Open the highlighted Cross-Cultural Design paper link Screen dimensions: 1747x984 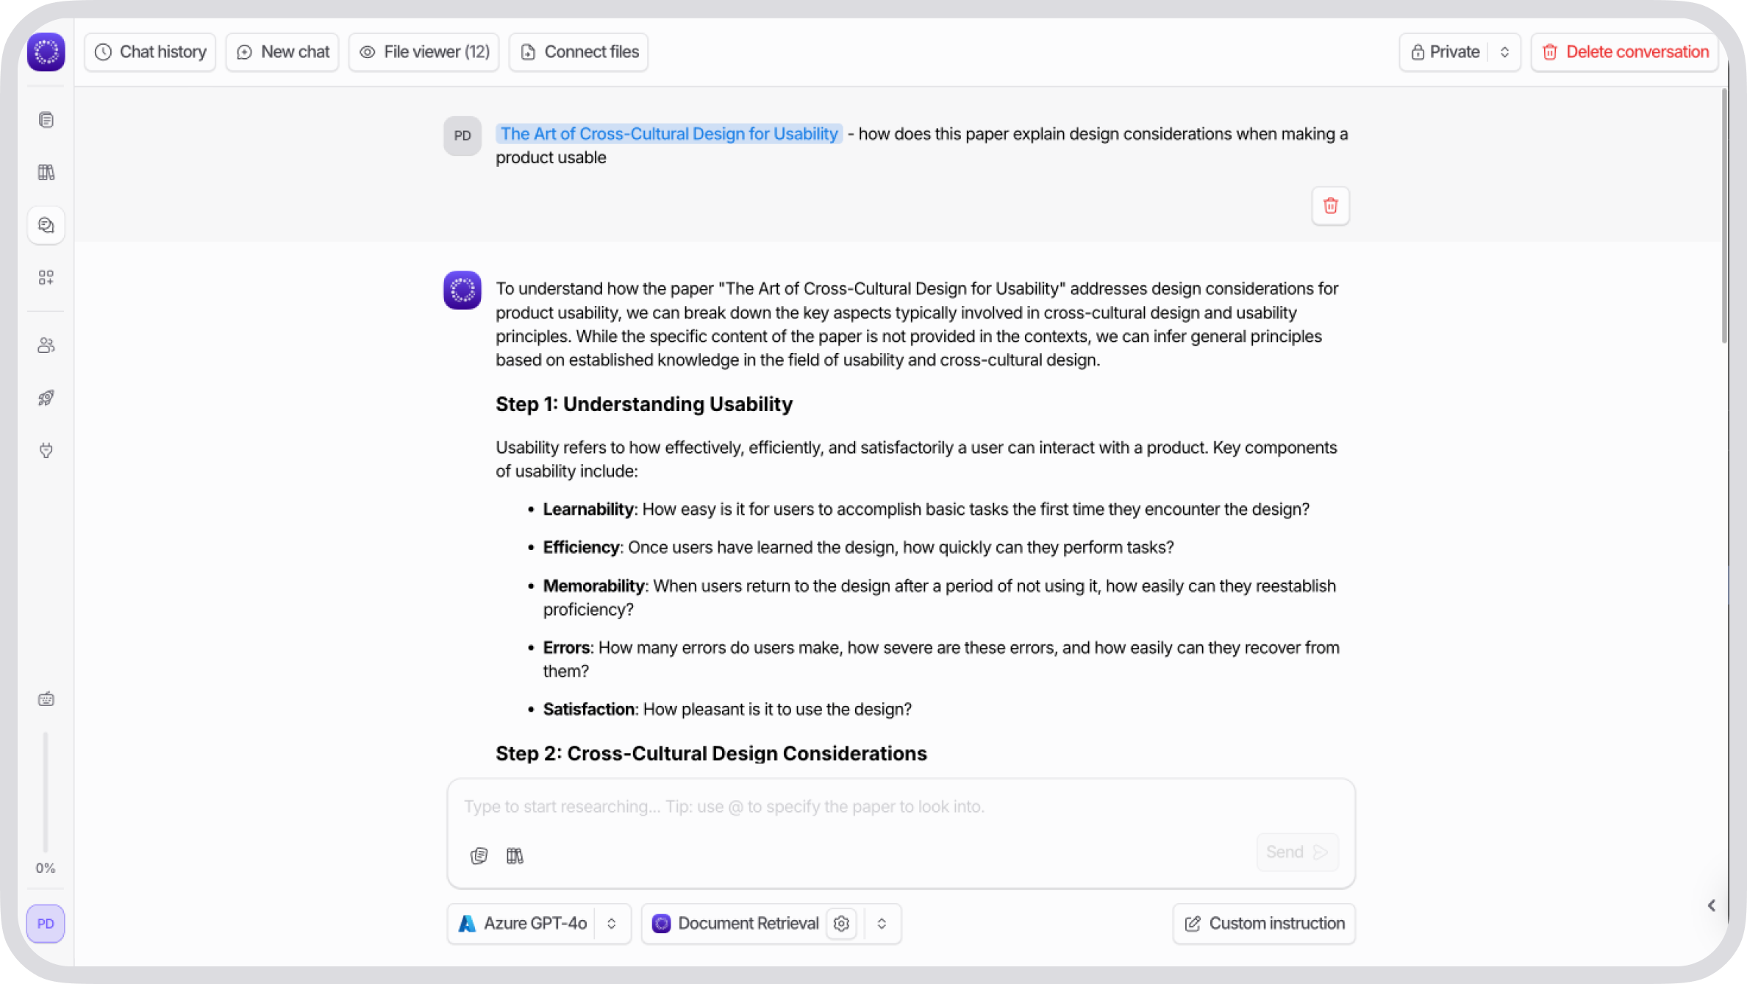pyautogui.click(x=668, y=133)
